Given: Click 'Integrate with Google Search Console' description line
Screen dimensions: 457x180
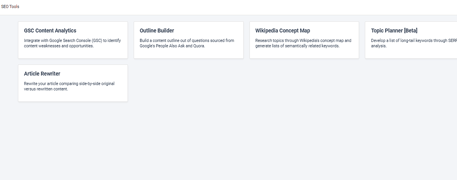Looking at the screenshot, I should pyautogui.click(x=72, y=40).
